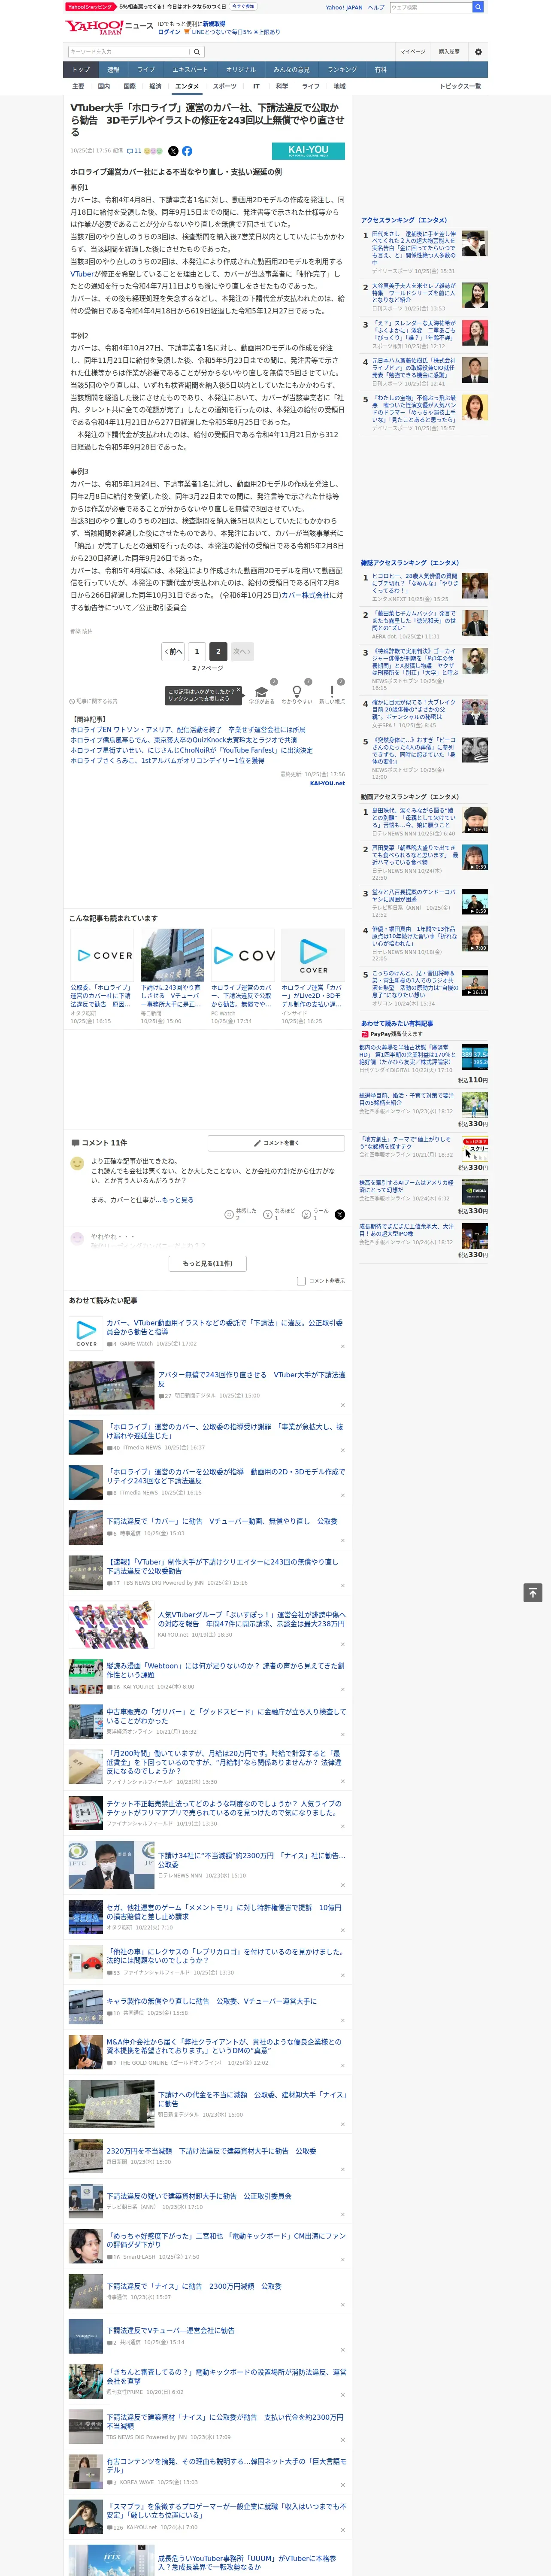Click the reaction emoji icons beside the date

[x=153, y=151]
